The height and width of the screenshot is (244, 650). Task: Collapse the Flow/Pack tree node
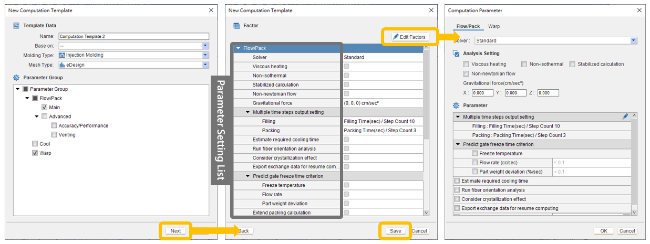tap(27, 98)
